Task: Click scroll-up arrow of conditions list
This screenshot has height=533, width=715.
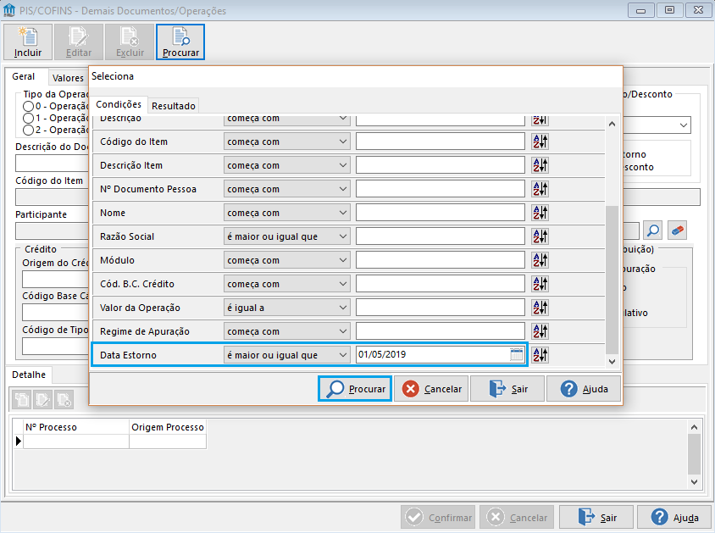Action: [612, 124]
